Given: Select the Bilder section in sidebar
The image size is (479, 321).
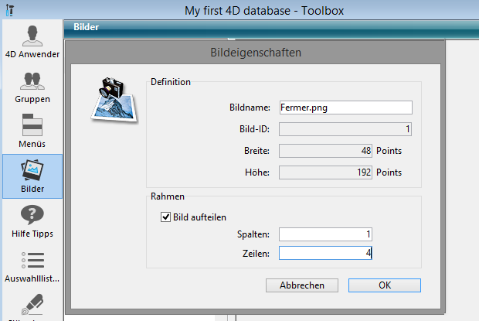Looking at the screenshot, I should coord(32,176).
